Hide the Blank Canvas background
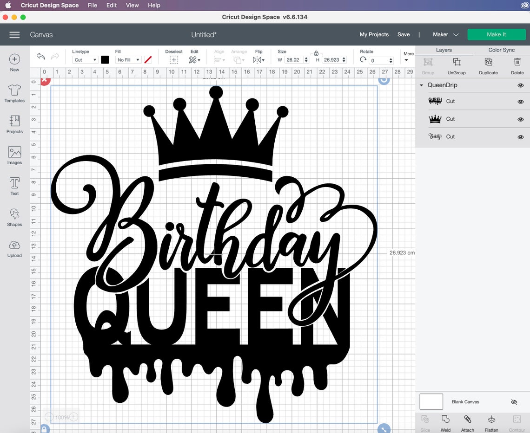This screenshot has height=433, width=530. [514, 402]
